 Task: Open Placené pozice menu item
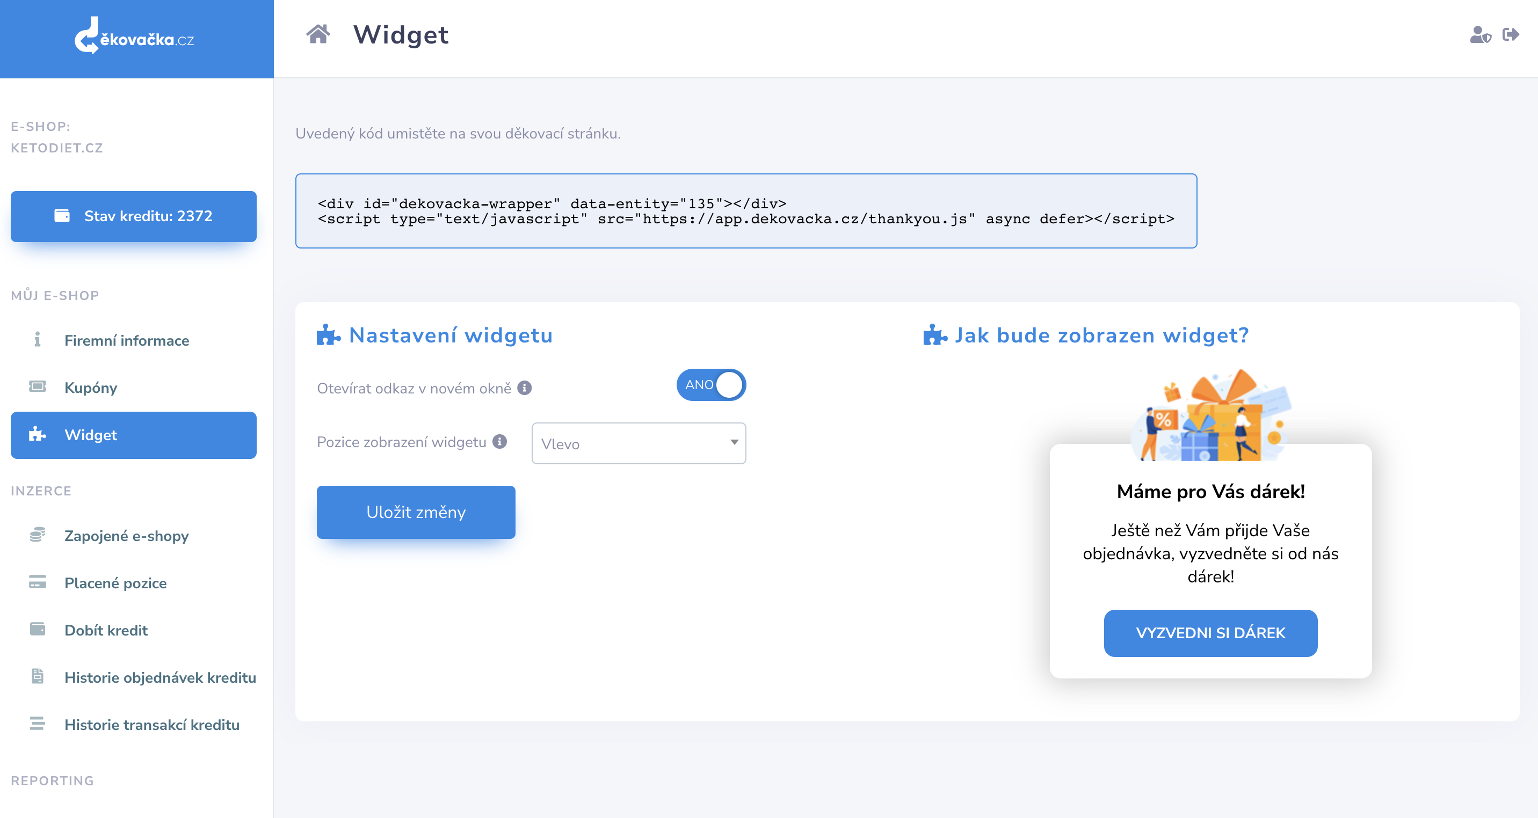click(x=134, y=582)
